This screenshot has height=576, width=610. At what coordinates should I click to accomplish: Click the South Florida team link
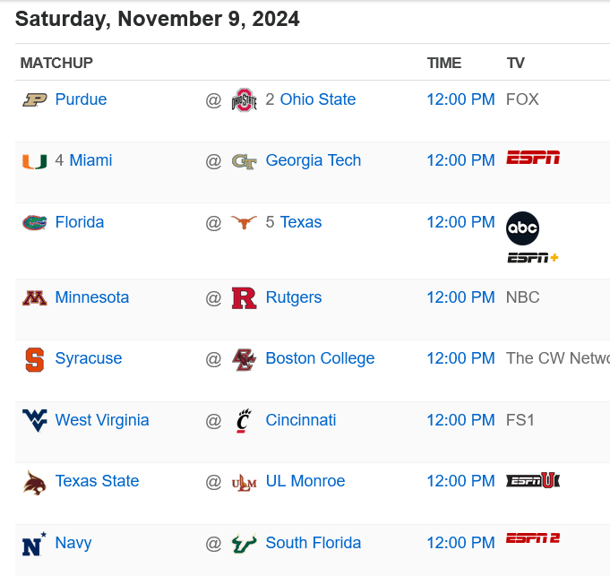pos(314,543)
